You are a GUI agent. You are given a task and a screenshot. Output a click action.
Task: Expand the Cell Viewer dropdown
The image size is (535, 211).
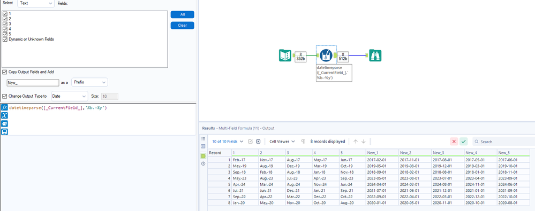pos(282,141)
